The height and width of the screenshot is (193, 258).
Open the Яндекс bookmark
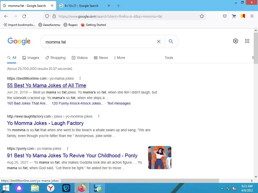(71, 25)
